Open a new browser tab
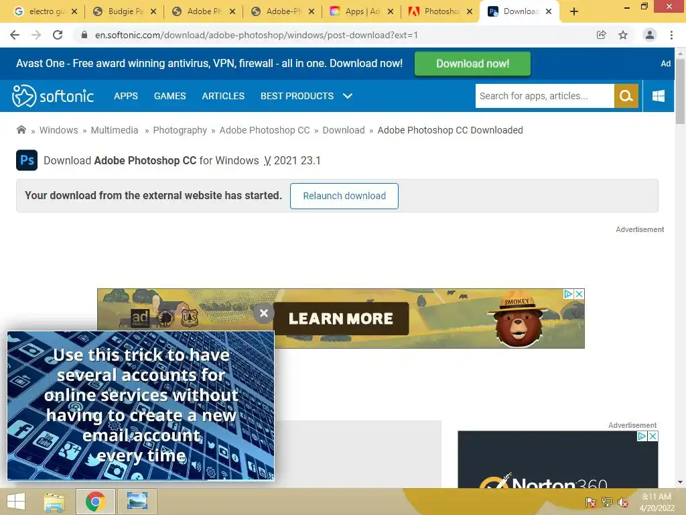This screenshot has width=686, height=515. (x=574, y=12)
